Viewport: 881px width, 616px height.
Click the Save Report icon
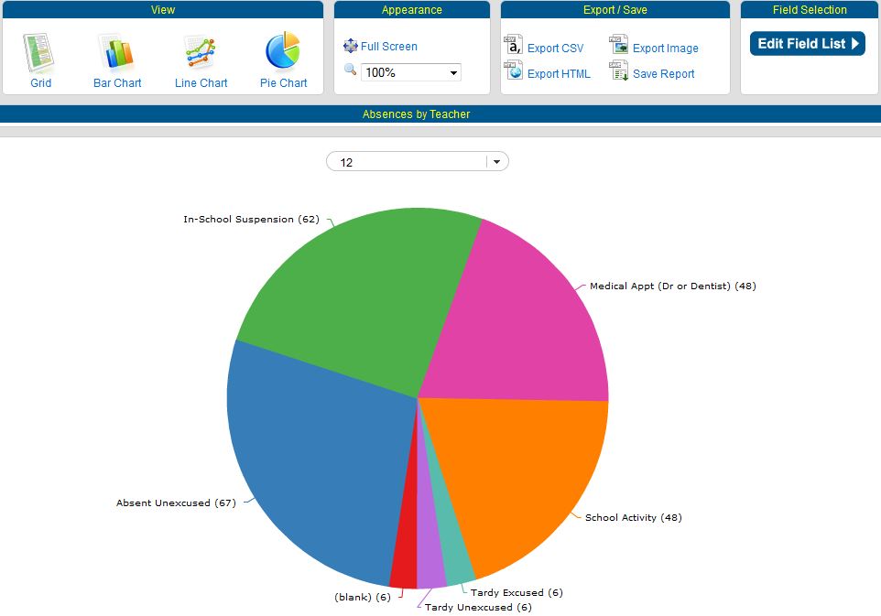click(619, 71)
